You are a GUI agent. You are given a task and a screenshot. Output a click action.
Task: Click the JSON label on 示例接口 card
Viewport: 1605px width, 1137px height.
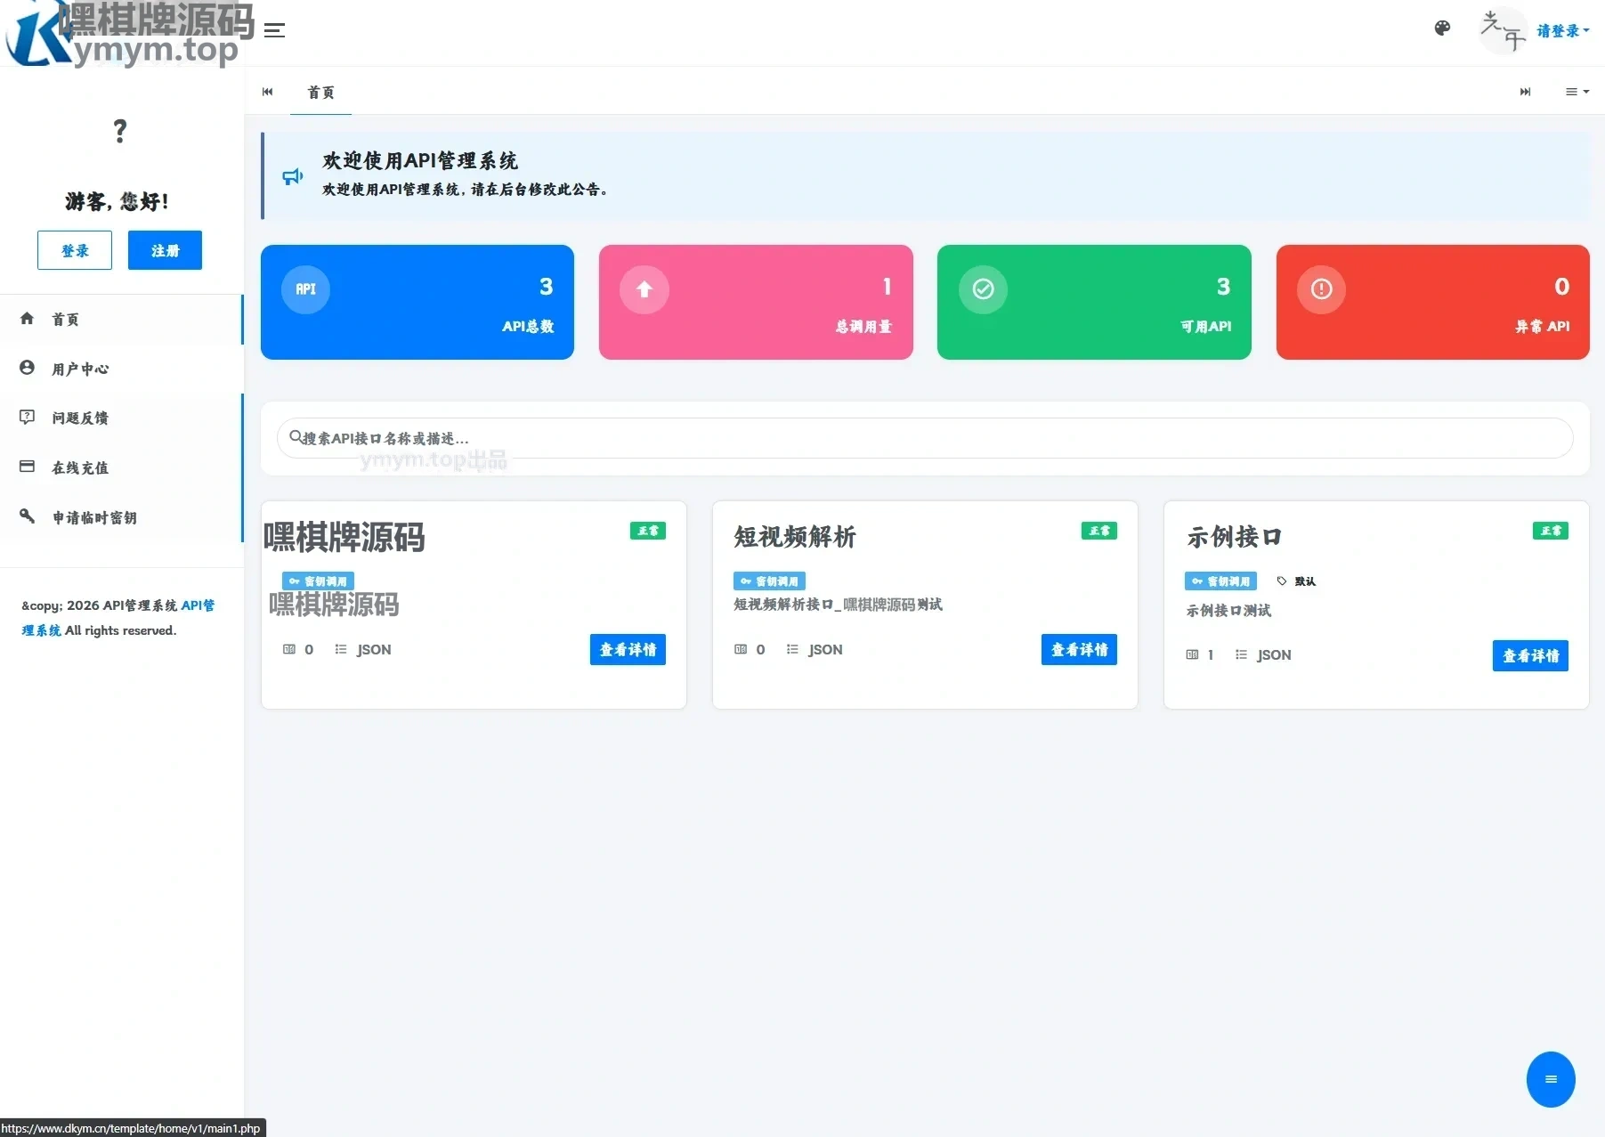coord(1274,655)
